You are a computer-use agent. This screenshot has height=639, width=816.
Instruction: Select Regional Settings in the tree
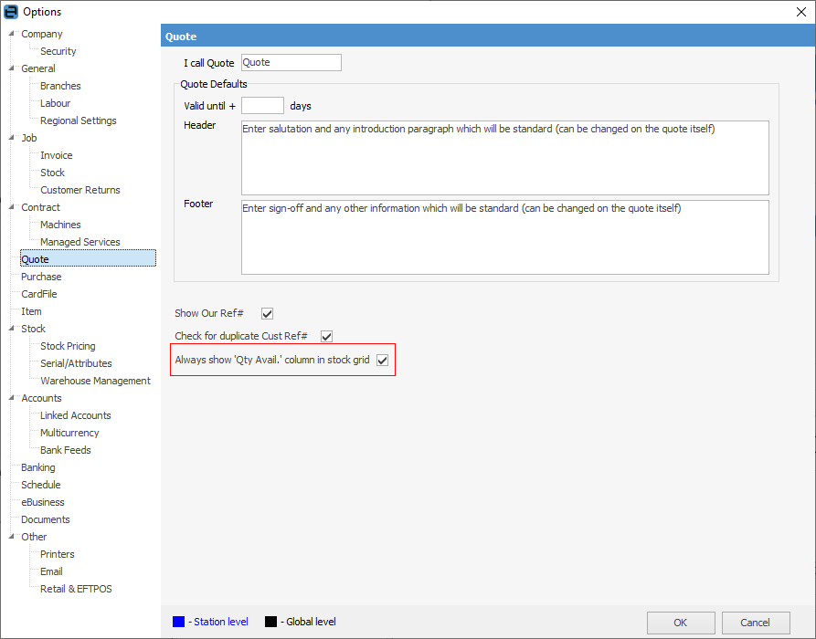click(78, 121)
